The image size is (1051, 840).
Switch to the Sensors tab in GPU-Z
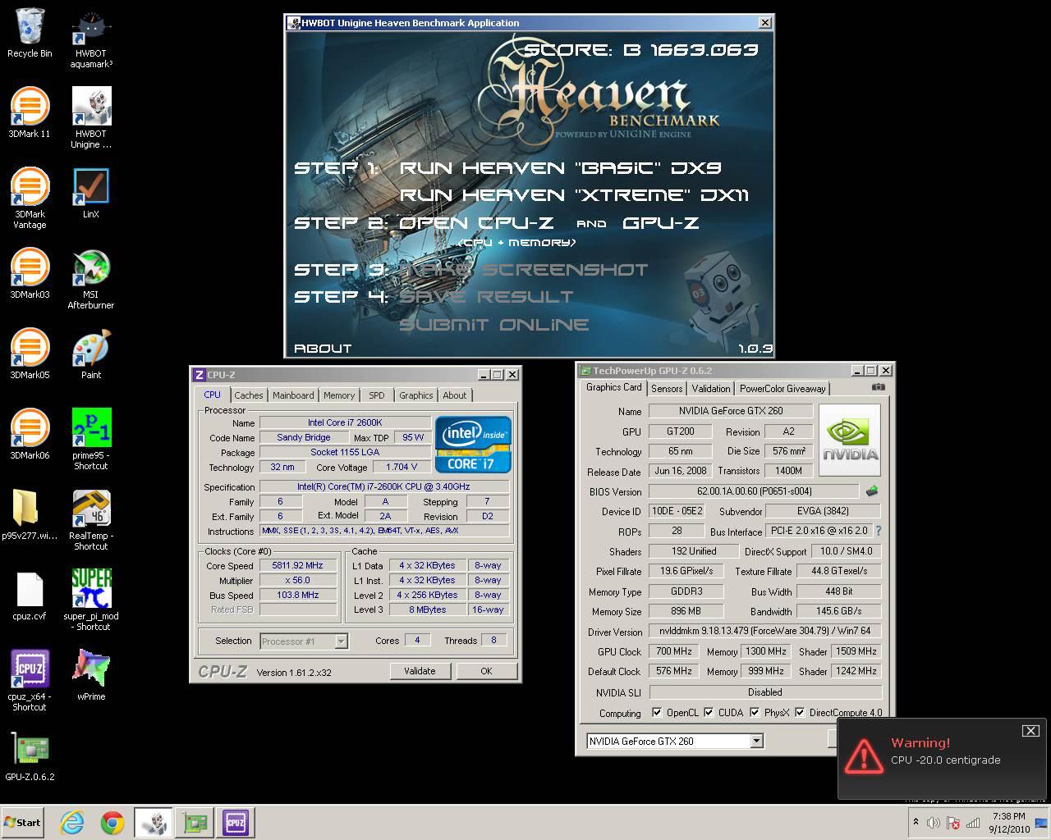tap(667, 389)
